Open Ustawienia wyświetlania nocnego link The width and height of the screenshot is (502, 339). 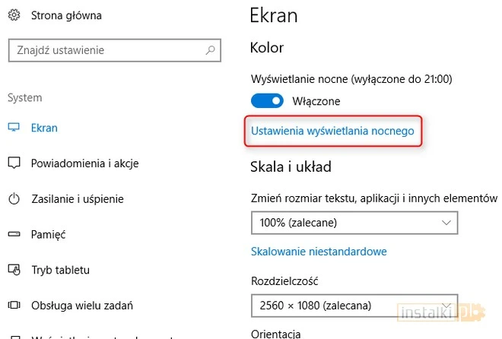332,131
